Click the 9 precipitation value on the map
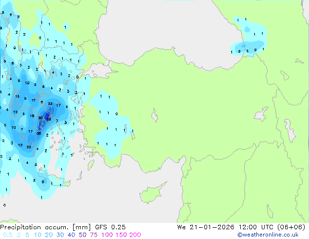 [25, 98]
